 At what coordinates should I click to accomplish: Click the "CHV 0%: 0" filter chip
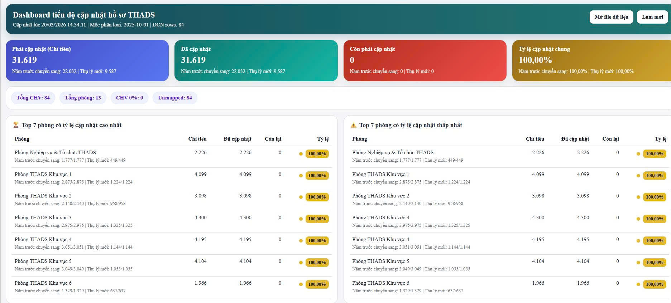tap(129, 98)
